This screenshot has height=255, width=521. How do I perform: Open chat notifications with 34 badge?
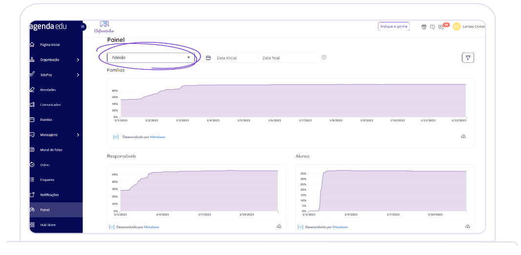pos(441,27)
